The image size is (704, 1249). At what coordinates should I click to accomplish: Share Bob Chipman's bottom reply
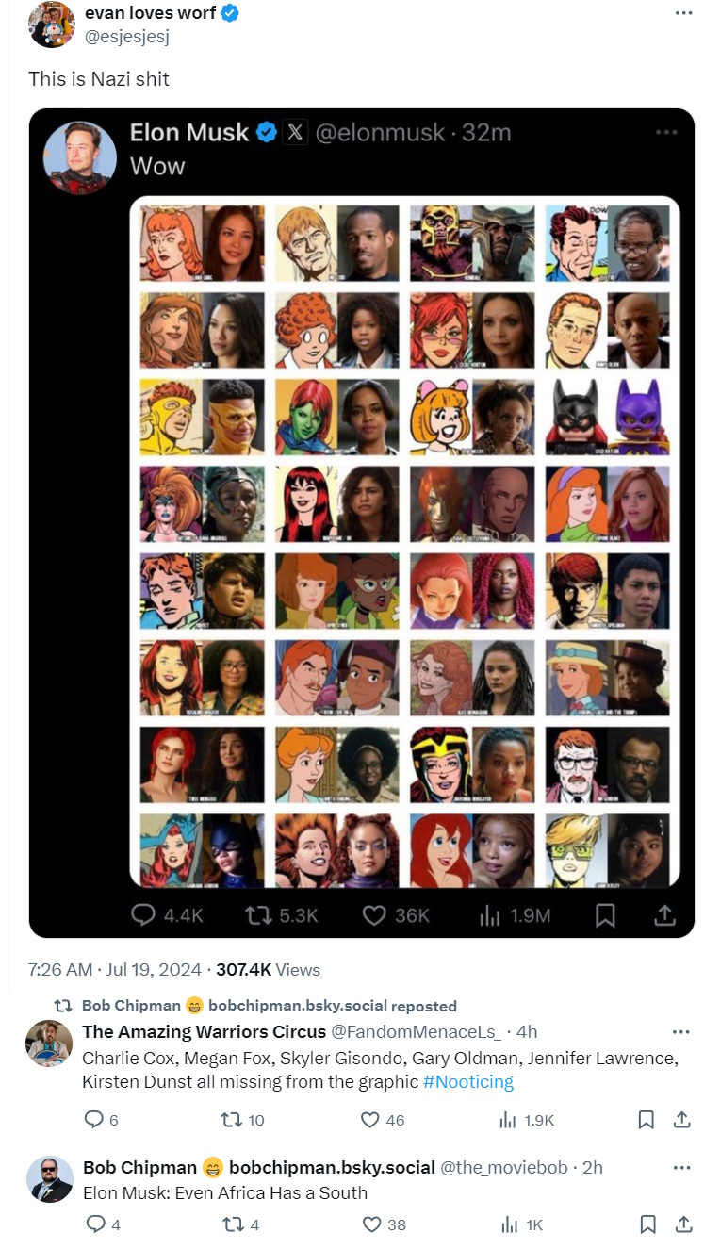pos(682,1224)
